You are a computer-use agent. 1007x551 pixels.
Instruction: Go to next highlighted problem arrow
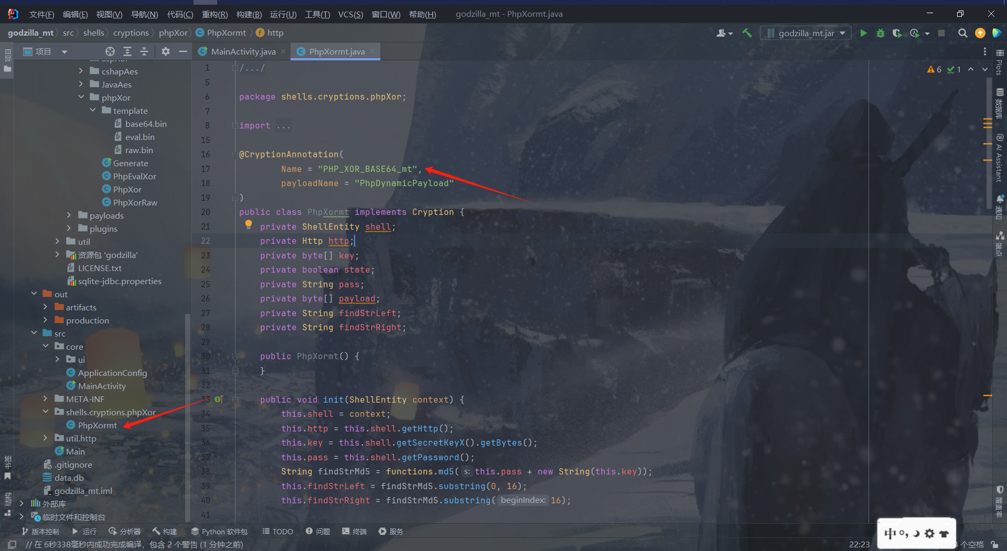(x=985, y=69)
